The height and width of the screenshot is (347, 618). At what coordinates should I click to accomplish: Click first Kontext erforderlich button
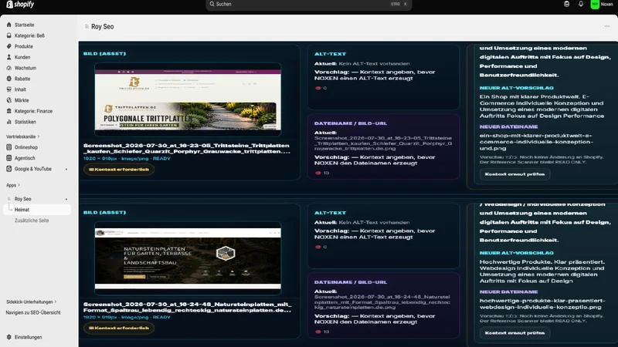point(119,169)
